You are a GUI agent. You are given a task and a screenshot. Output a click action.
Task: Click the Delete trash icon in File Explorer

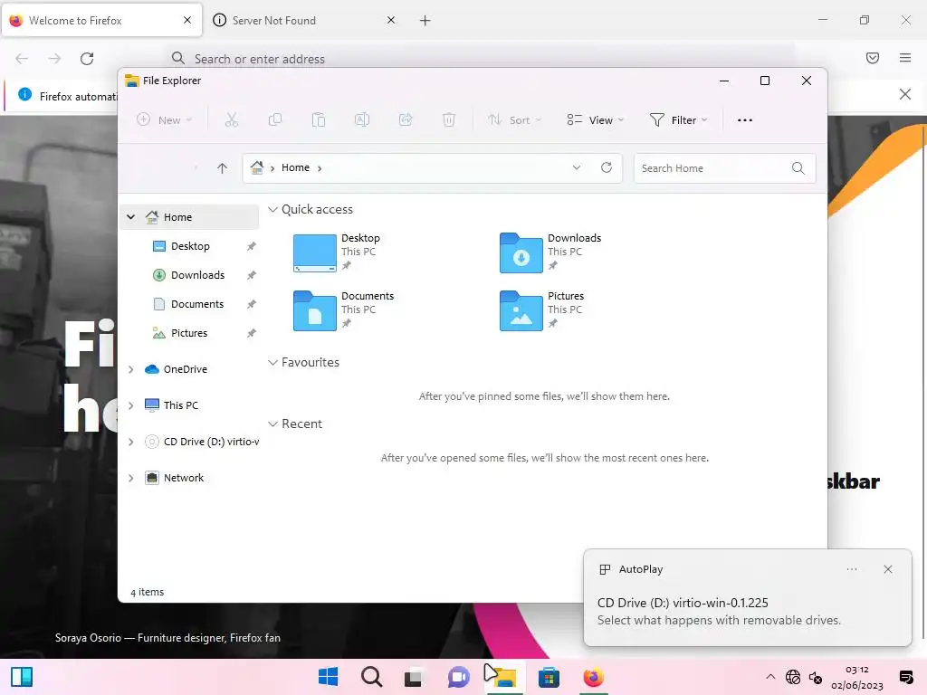click(449, 120)
